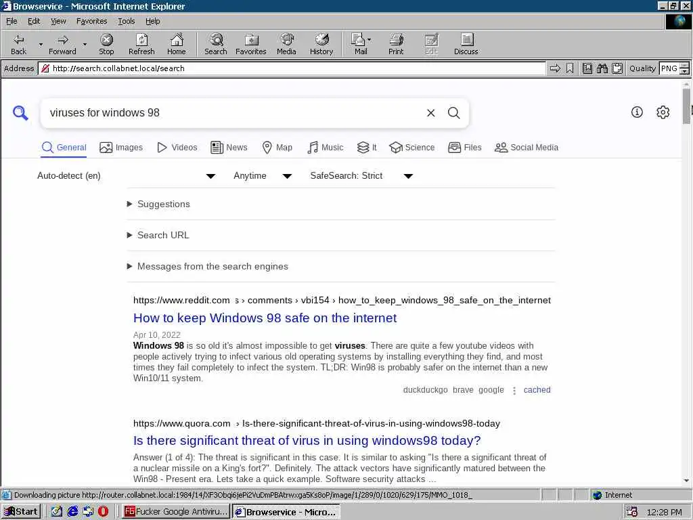Open preferences gear icon
This screenshot has width=693, height=520.
pyautogui.click(x=663, y=112)
